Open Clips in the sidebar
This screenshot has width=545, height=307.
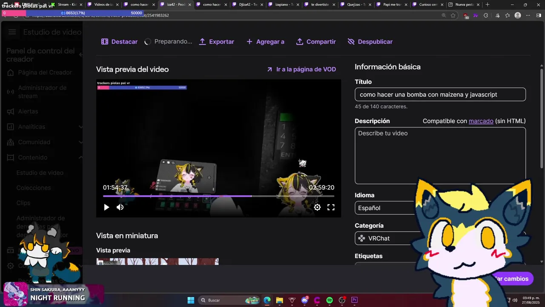tap(23, 203)
